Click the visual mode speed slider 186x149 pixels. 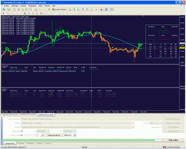tap(32, 135)
